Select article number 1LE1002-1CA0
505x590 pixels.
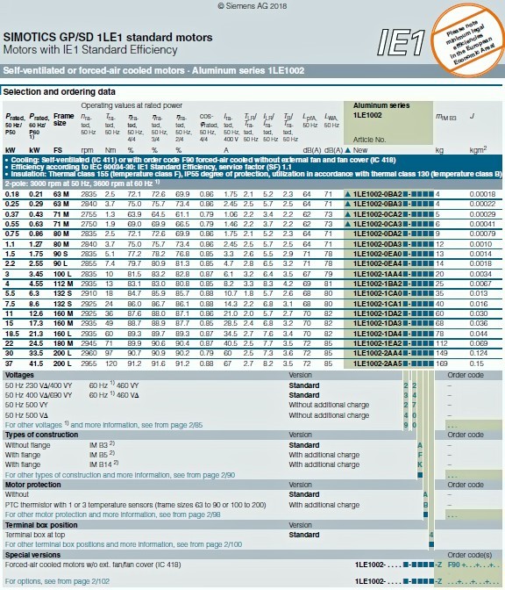378,293
